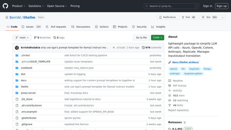The image size is (231, 130).
Task: Click the file icon next to .DS_Store
Action: point(17,99)
